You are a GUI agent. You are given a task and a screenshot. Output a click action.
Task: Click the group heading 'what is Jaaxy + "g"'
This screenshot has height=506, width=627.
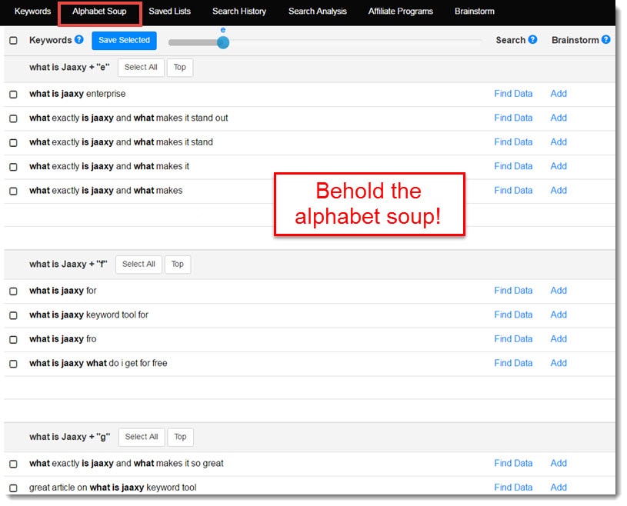click(x=69, y=437)
